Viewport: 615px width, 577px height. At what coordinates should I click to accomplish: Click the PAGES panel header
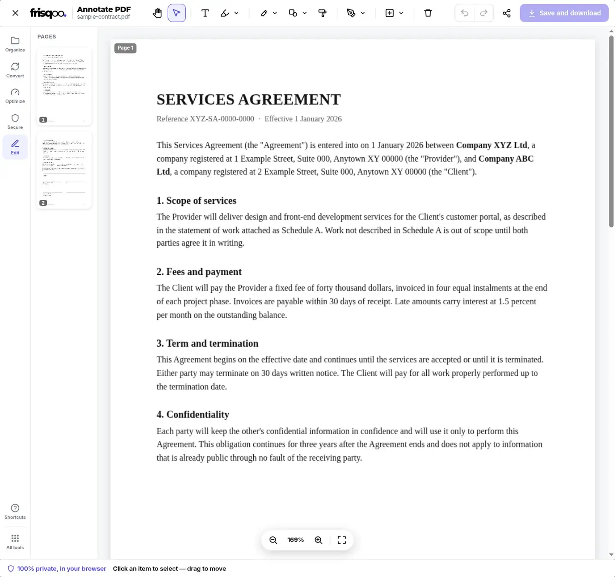pyautogui.click(x=47, y=37)
